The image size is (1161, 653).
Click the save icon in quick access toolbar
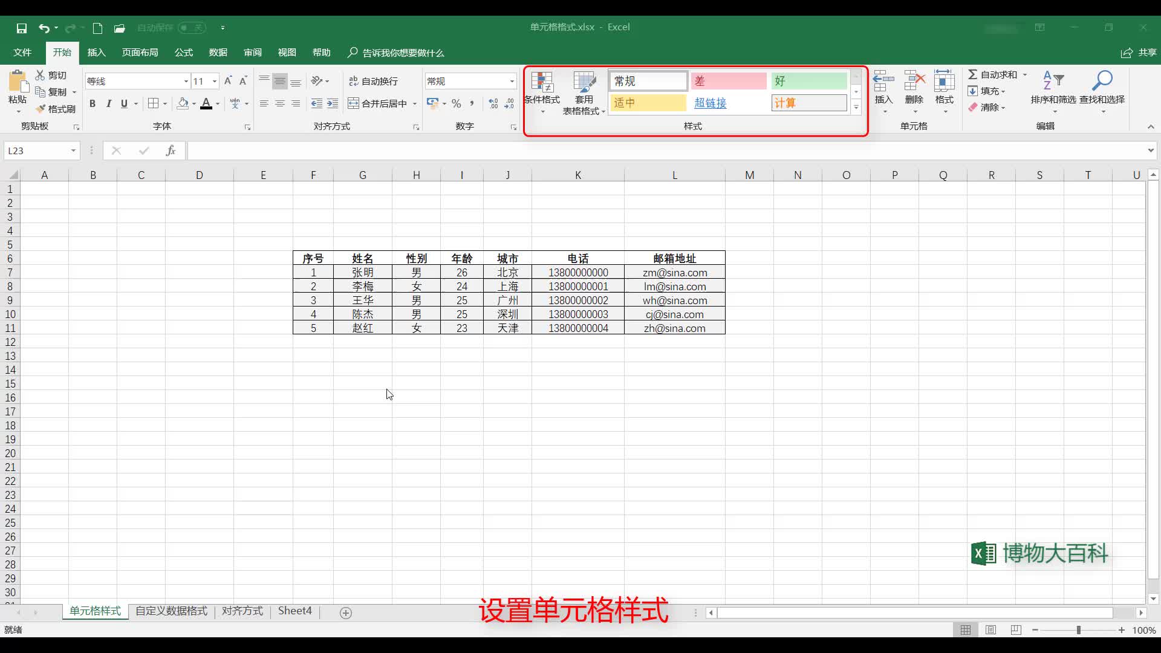22,28
